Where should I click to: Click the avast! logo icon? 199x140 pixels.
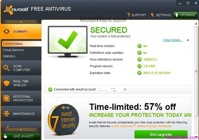8,10
